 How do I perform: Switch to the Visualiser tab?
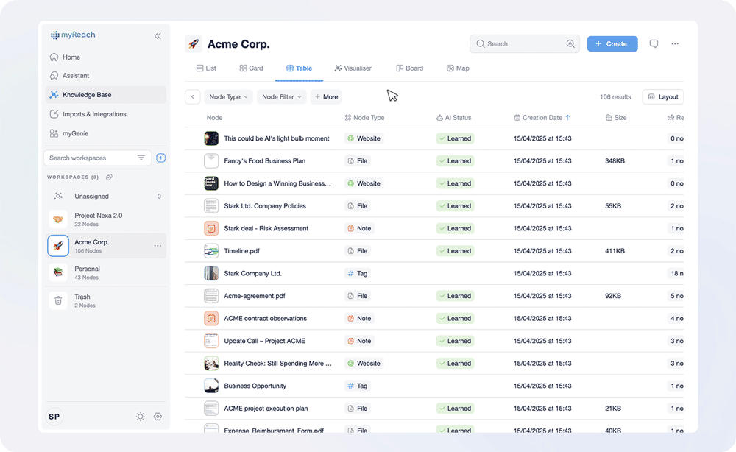click(353, 68)
